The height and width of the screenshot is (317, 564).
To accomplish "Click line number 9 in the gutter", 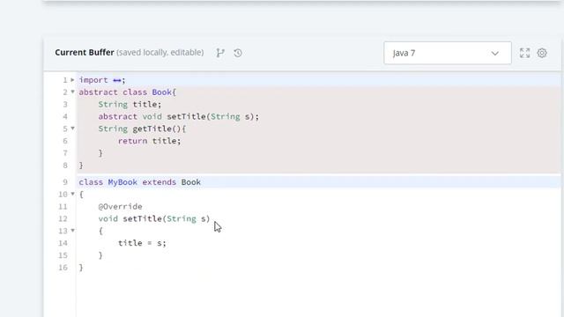I will coord(65,182).
